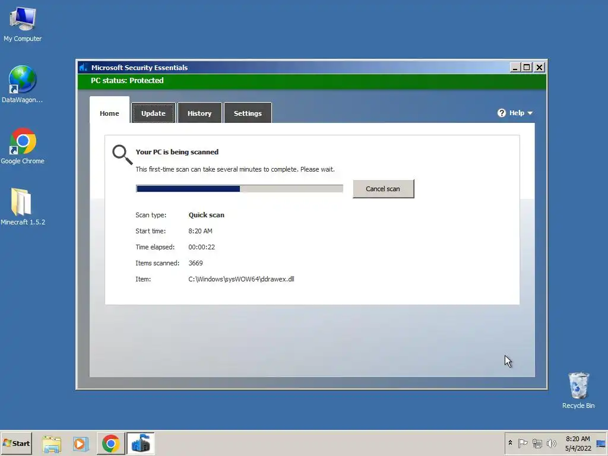Cancel the running scan

[x=383, y=189]
